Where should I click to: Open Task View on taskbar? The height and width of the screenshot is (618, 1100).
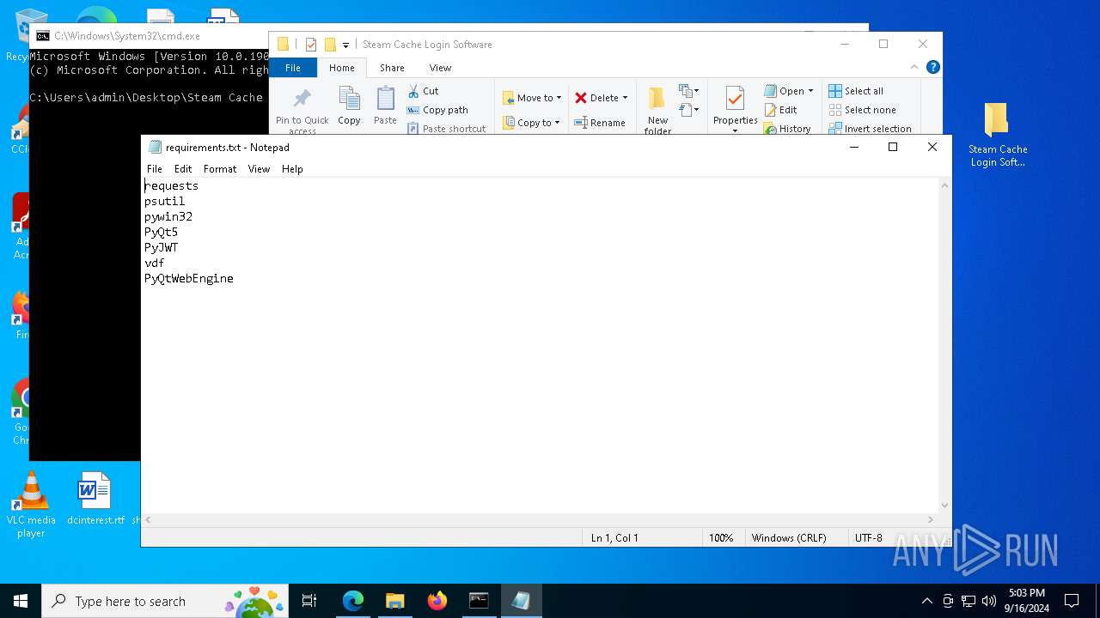(x=309, y=601)
